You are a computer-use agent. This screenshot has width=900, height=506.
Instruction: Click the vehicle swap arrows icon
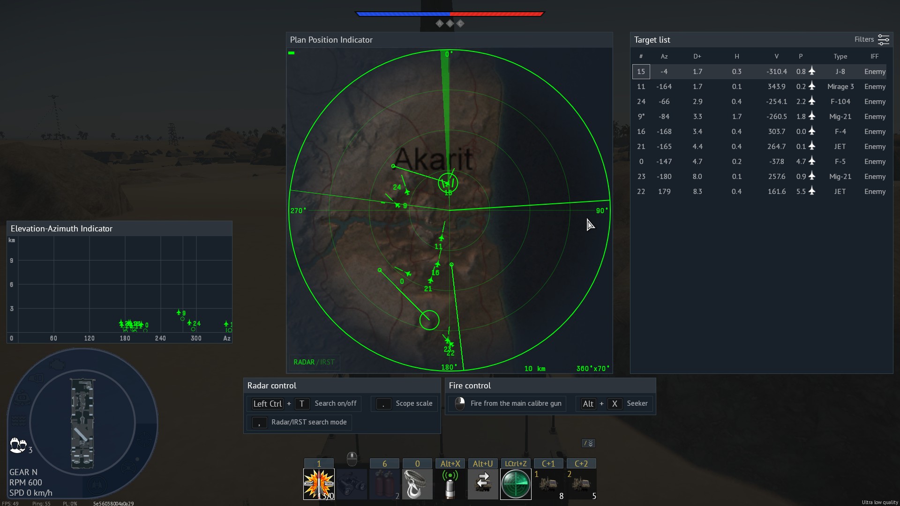click(x=483, y=484)
